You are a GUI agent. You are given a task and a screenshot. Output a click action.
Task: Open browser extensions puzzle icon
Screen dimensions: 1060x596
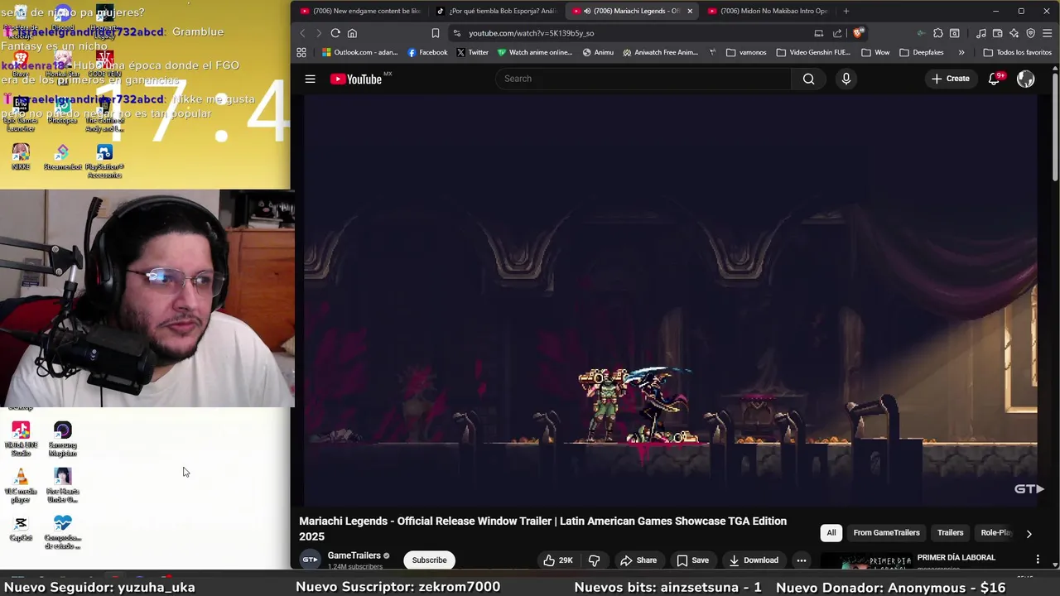point(937,33)
